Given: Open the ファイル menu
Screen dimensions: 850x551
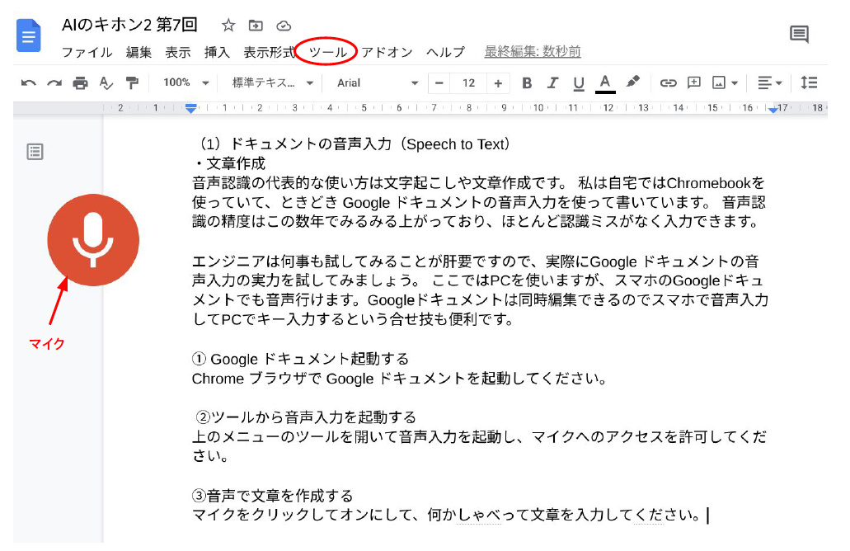Looking at the screenshot, I should click(87, 52).
